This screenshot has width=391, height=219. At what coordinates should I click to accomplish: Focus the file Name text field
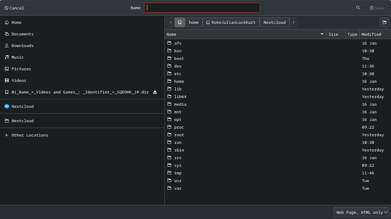click(x=202, y=8)
